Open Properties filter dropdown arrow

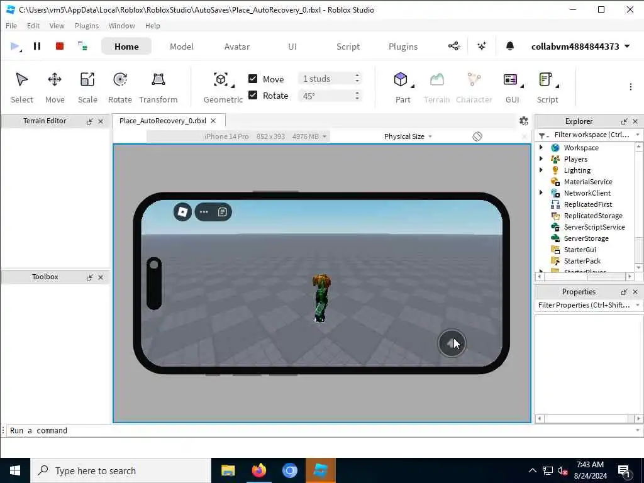tap(638, 305)
